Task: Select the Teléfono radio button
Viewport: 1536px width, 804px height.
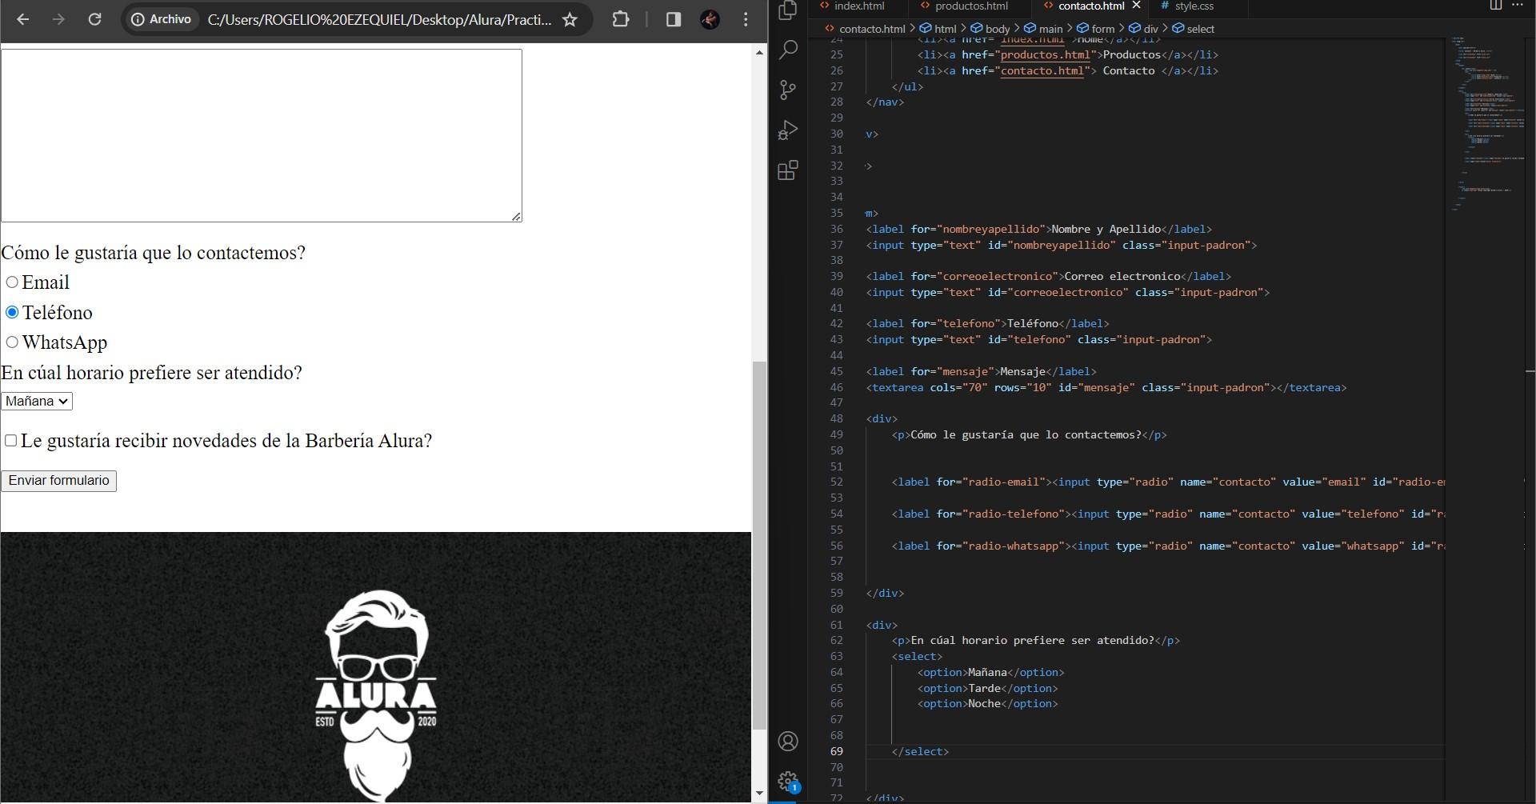Action: tap(12, 312)
